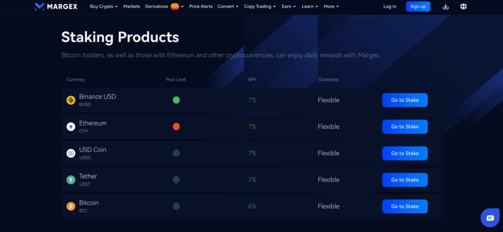Viewport: 503px width, 232px height.
Task: Click Log in
Action: [390, 6]
